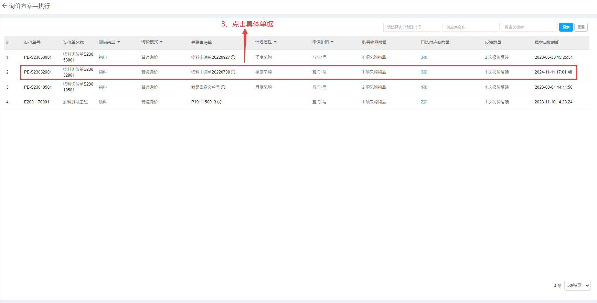Click inquiry name 物料询价单S23032901
Screen dimensions: 597x303
(78, 72)
